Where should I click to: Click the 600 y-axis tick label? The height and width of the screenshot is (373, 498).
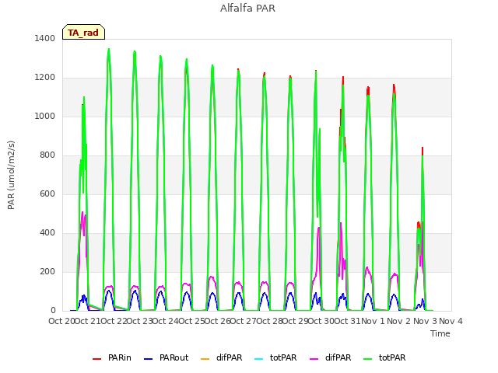tap(47, 193)
